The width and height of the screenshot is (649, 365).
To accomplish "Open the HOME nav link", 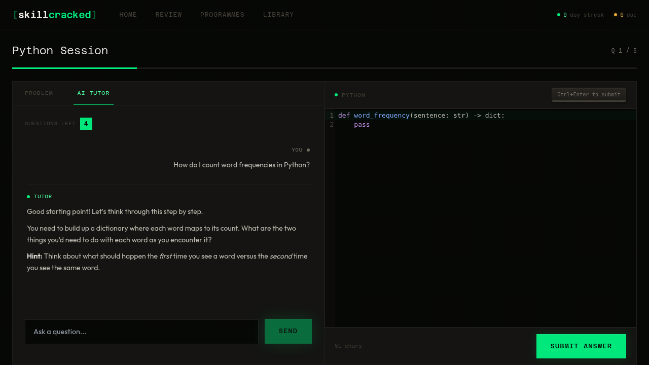I will [x=128, y=15].
